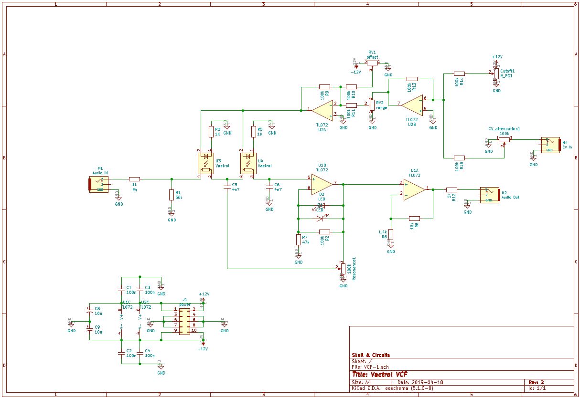The height and width of the screenshot is (398, 580).
Task: Select the RV1 offset potentiometer
Action: pos(372,62)
